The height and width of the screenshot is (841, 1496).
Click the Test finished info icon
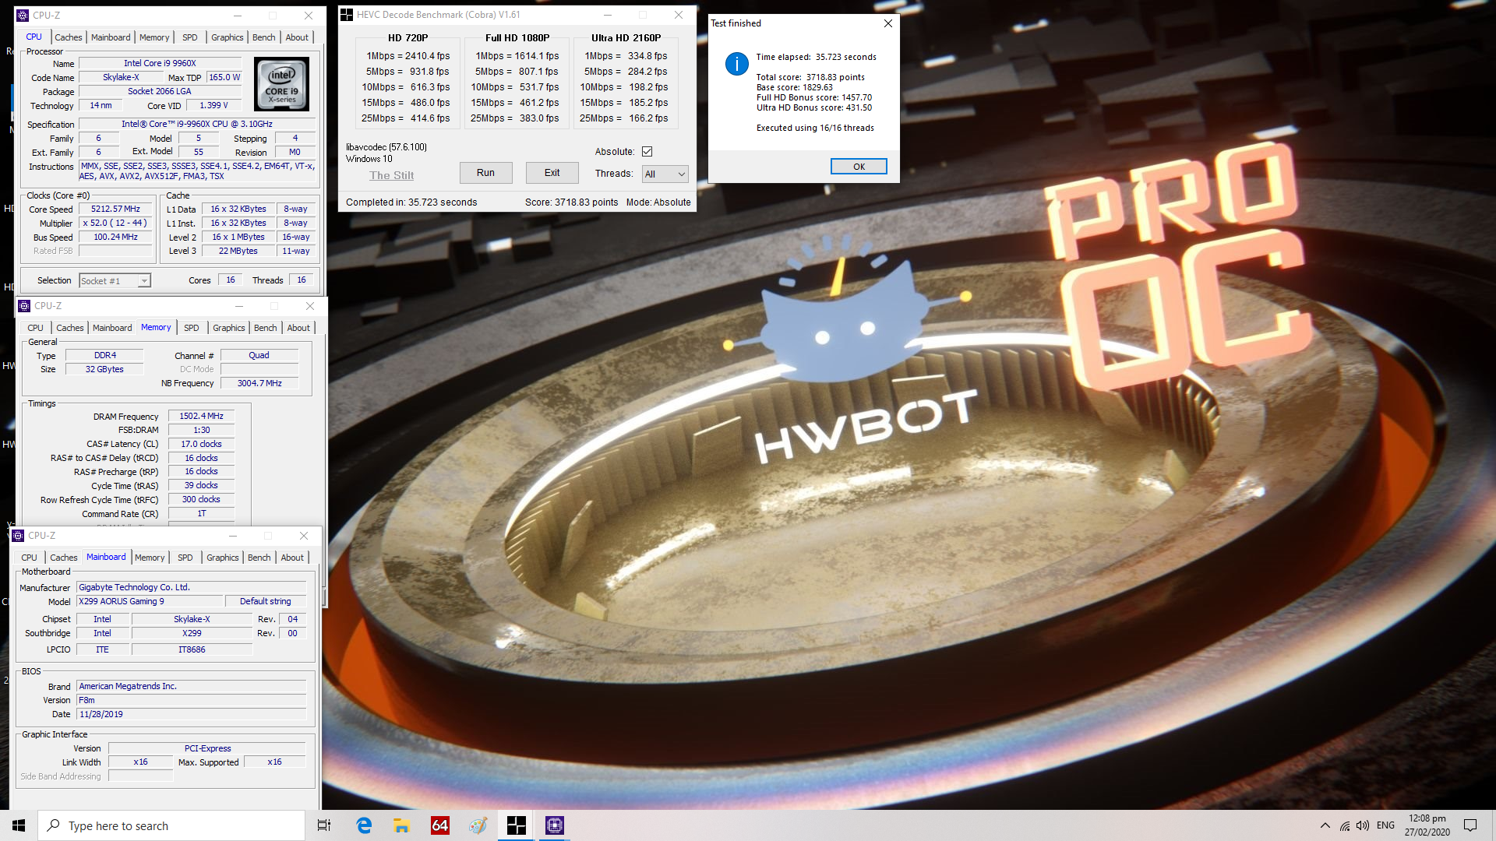coord(736,64)
